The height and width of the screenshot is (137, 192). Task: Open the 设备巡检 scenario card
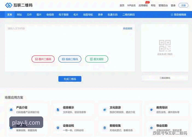(73, 128)
